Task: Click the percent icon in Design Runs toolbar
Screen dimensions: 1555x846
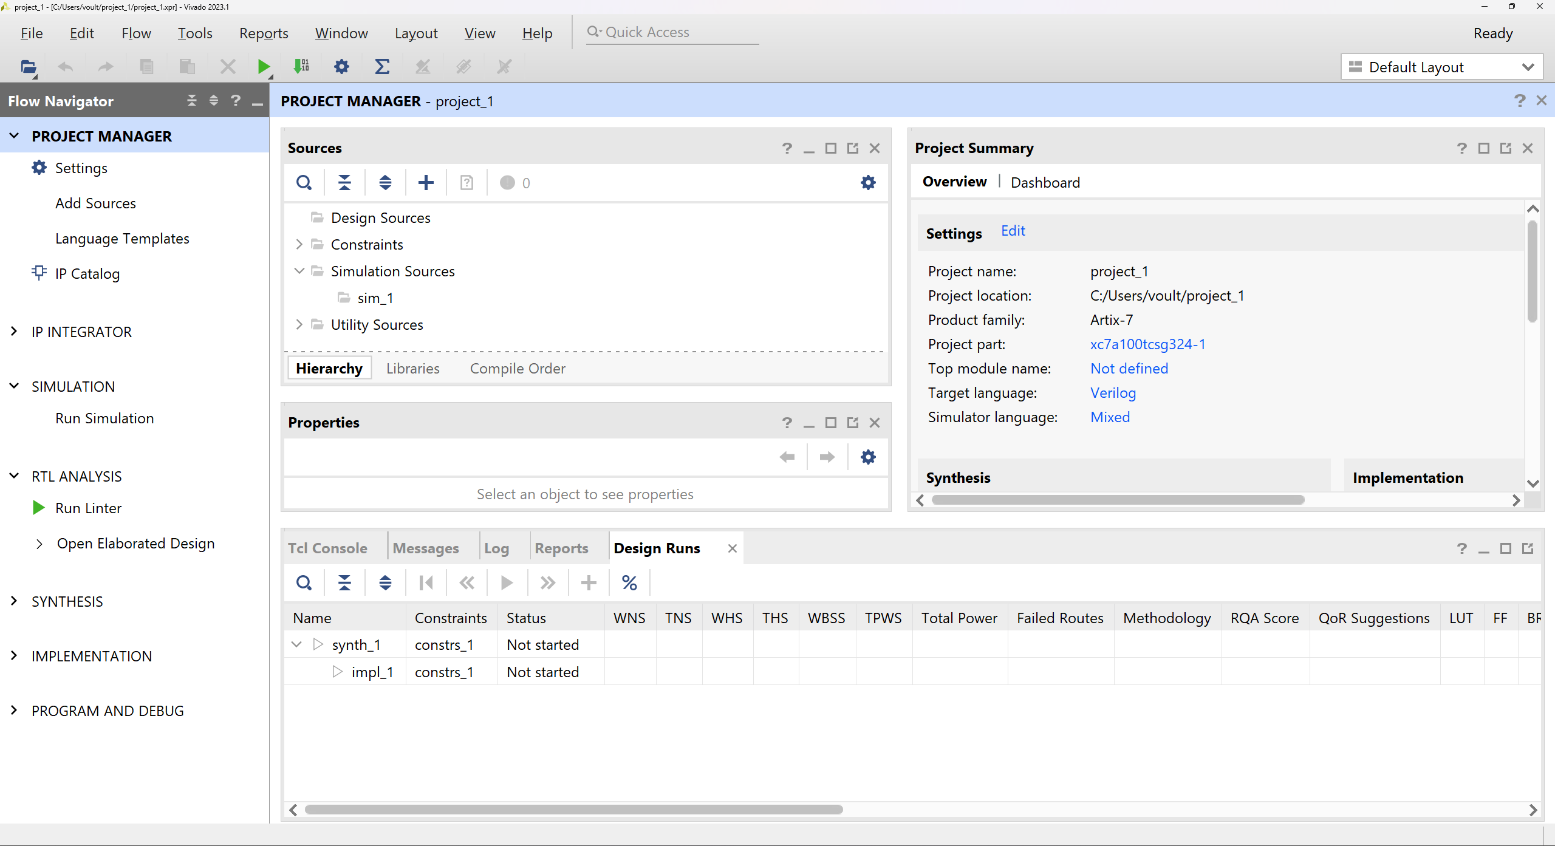Action: (628, 582)
